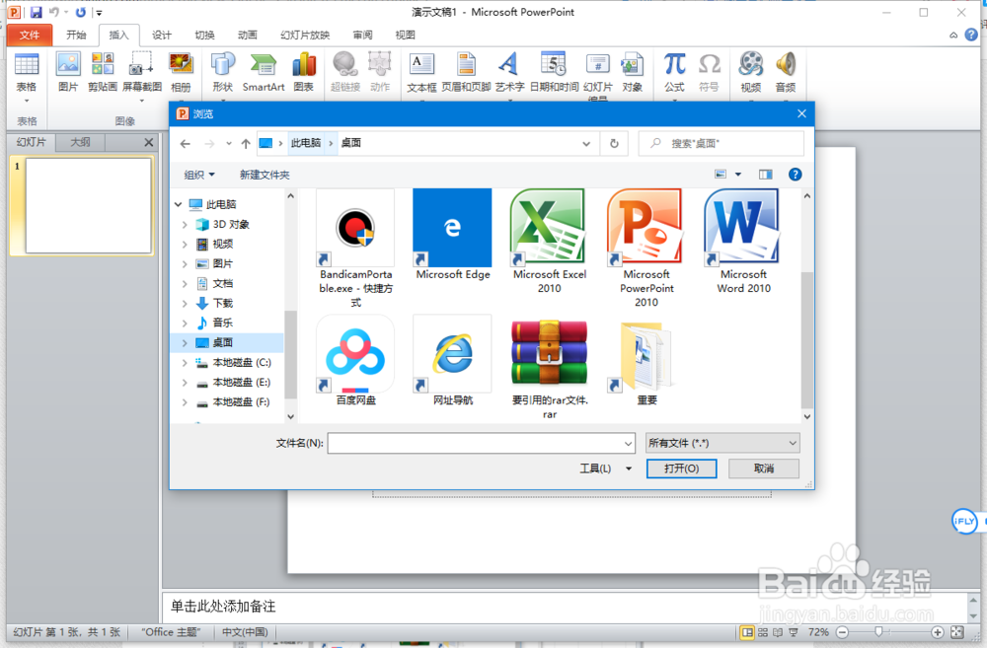Screen dimensions: 987x648
Task: Switch to the 设计 design tab
Action: (162, 36)
